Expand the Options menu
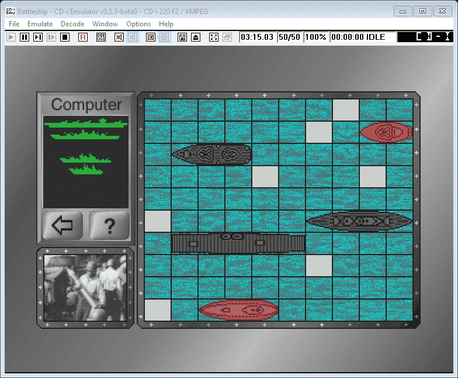The image size is (458, 378). point(138,24)
